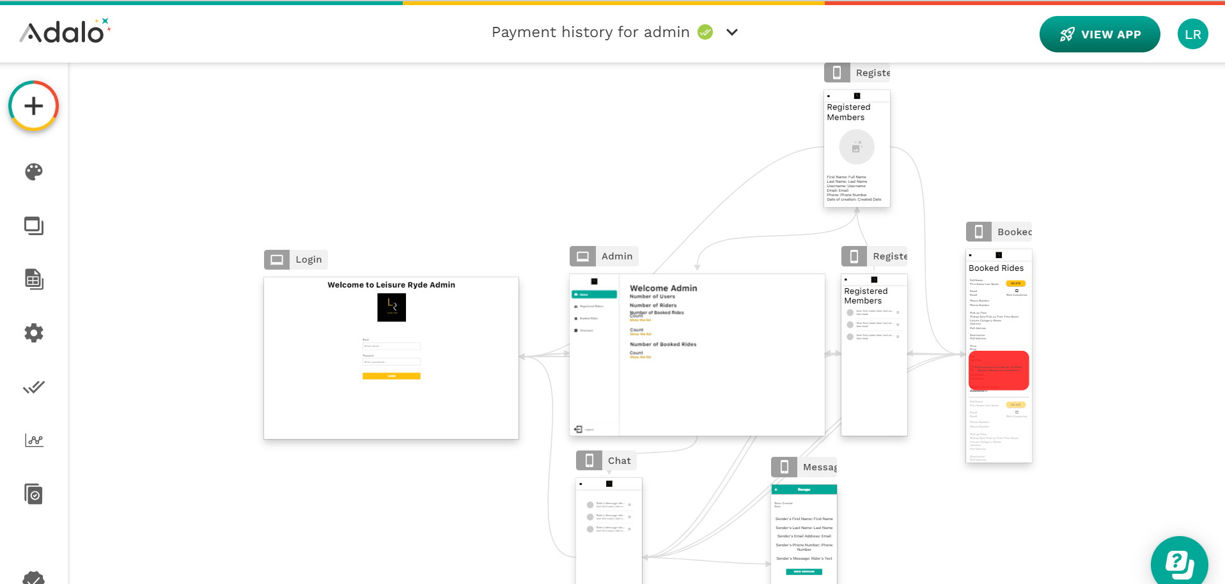Select the Chat screen label

coord(619,461)
